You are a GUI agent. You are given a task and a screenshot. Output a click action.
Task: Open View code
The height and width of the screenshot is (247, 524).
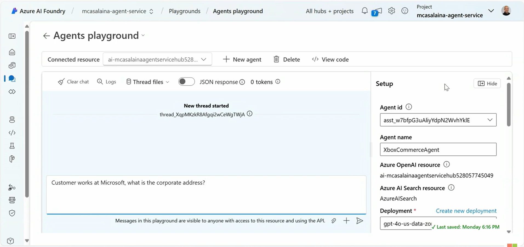click(x=330, y=59)
